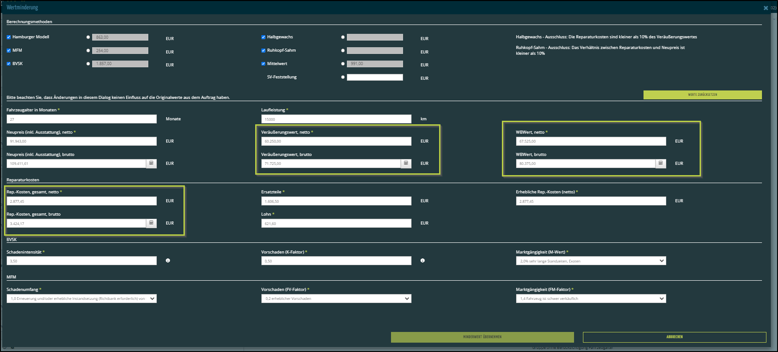Click calculator icon beside Neupreis brutto field
The width and height of the screenshot is (778, 352).
(151, 164)
